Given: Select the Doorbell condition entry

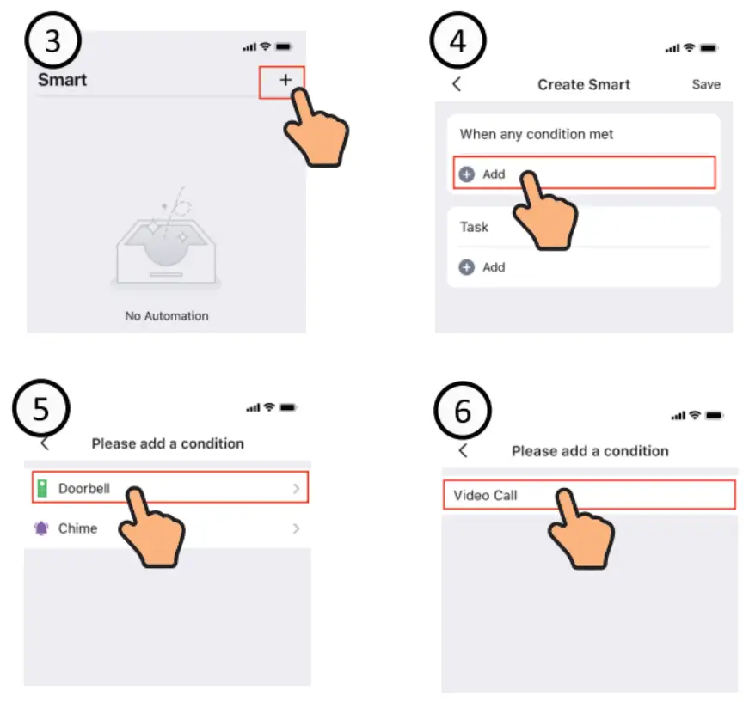Looking at the screenshot, I should point(170,487).
